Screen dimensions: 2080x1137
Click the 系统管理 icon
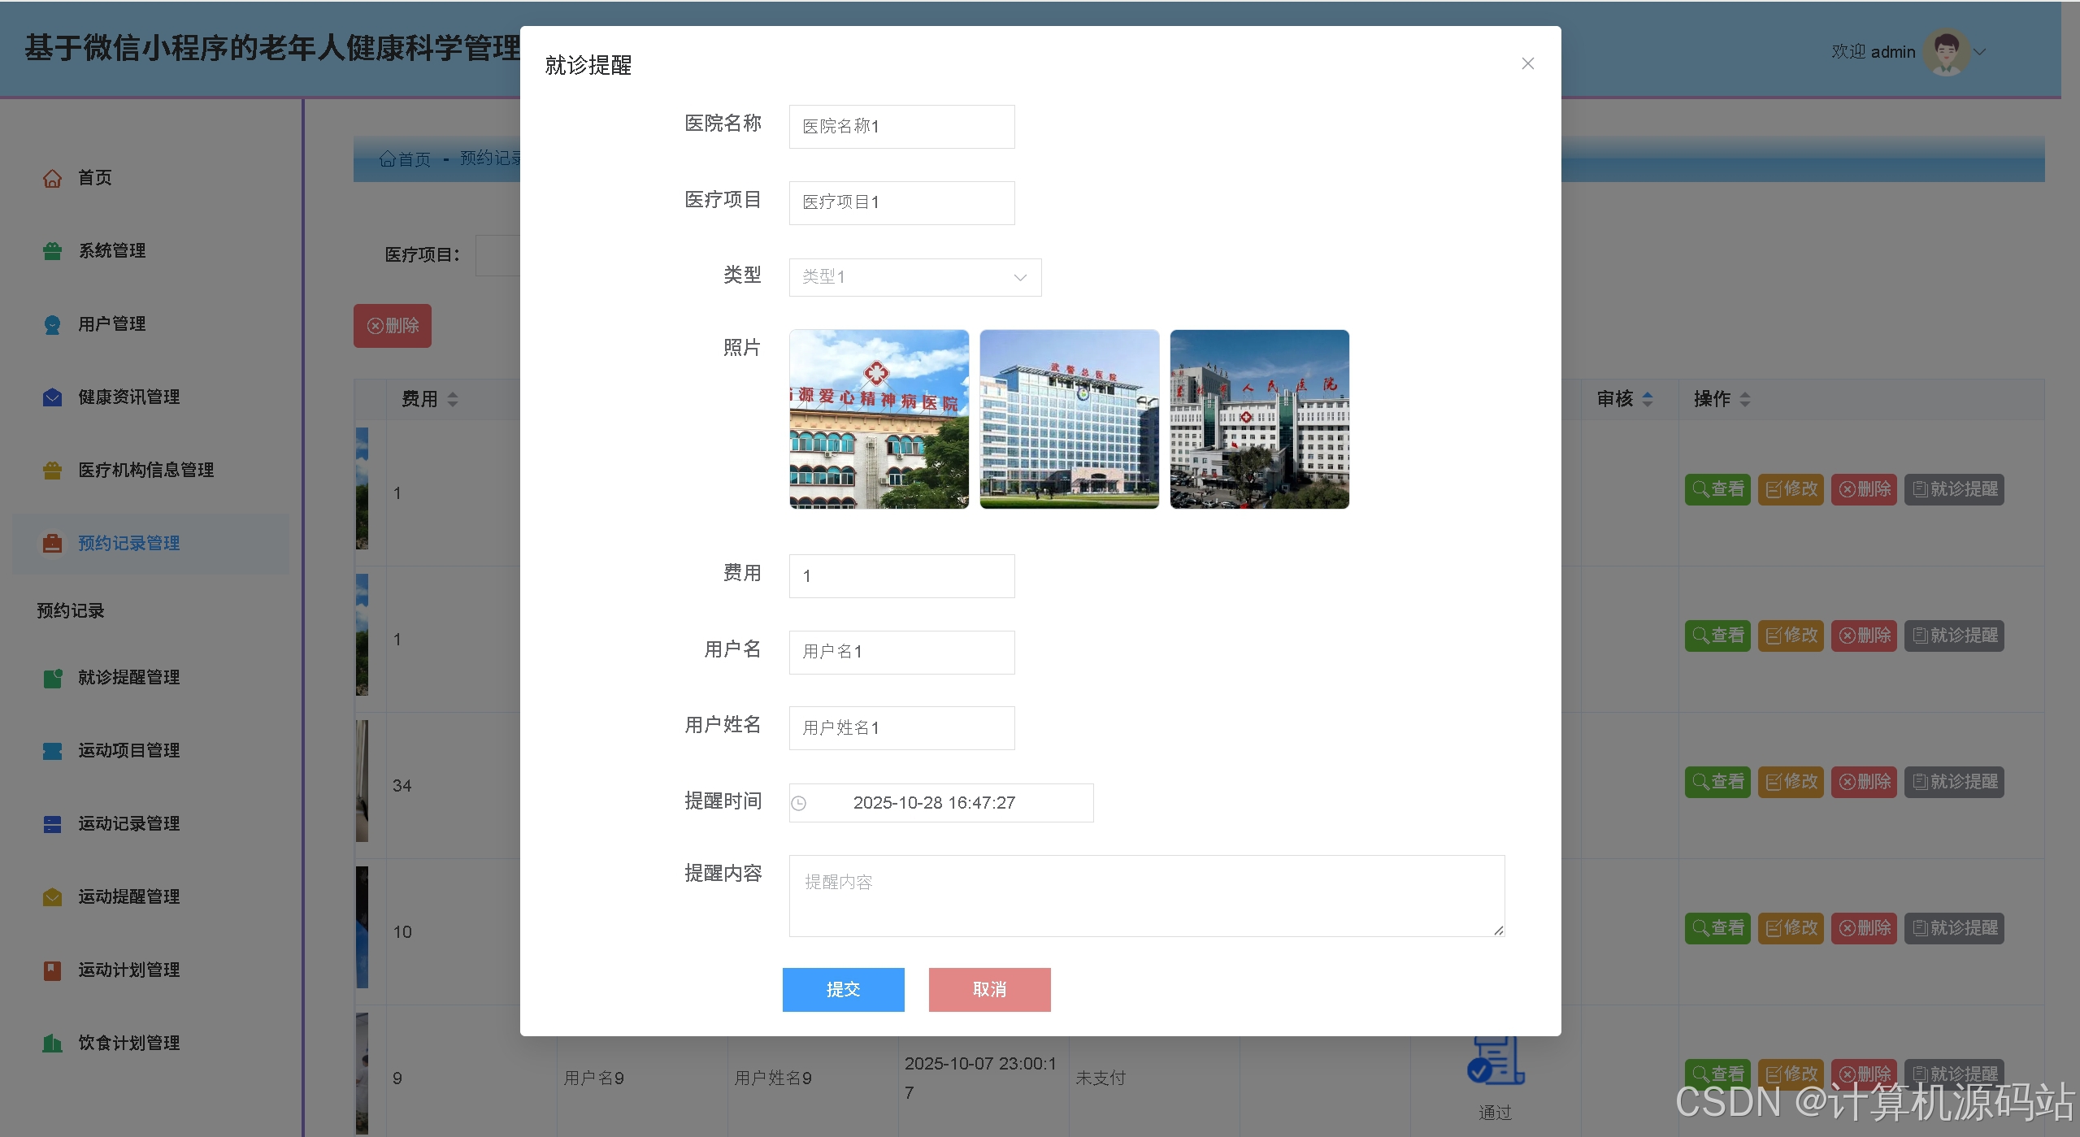(x=52, y=251)
